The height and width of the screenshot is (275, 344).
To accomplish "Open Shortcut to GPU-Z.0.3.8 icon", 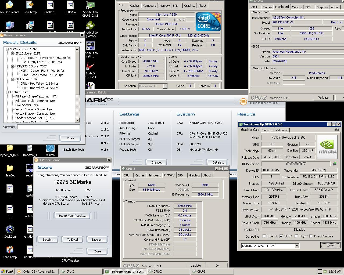I will pos(90,9).
